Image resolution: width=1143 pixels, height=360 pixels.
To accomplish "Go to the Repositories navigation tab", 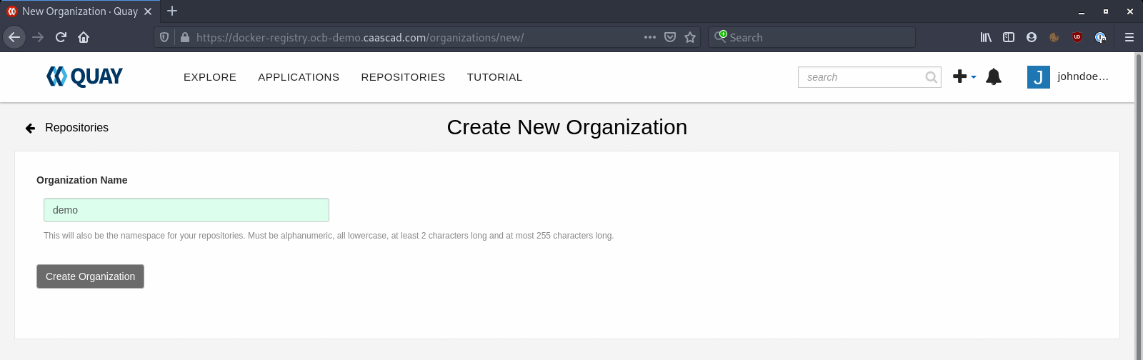I will pos(403,77).
